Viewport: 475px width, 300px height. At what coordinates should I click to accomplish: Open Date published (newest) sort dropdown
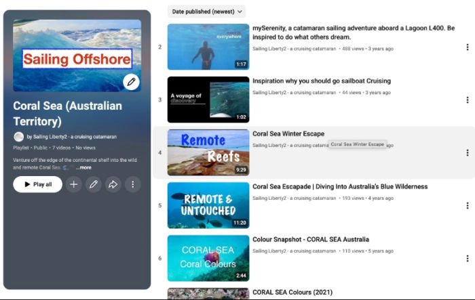(206, 12)
